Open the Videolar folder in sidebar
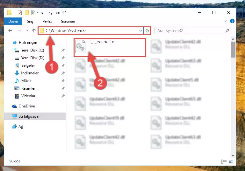 click(x=28, y=96)
